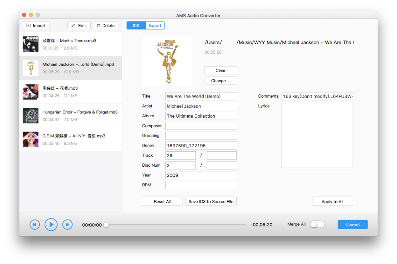The width and height of the screenshot is (397, 264).
Task: Switch to the Export tab
Action: click(155, 25)
